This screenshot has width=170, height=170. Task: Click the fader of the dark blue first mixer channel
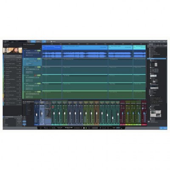[x=37, y=114]
